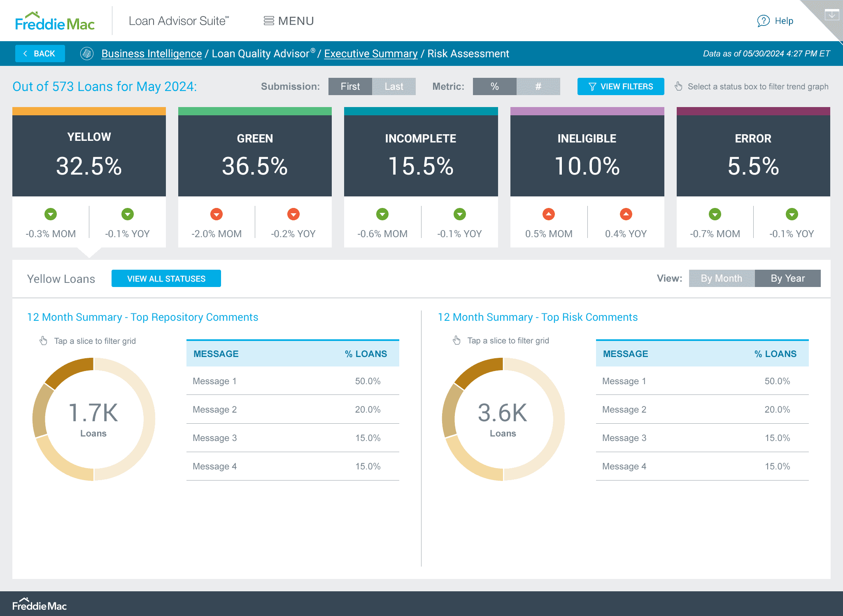Click VIEW ALL STATUSES button
The width and height of the screenshot is (843, 616).
[166, 279]
